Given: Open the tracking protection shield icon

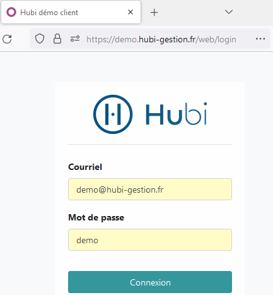Looking at the screenshot, I should tap(40, 39).
